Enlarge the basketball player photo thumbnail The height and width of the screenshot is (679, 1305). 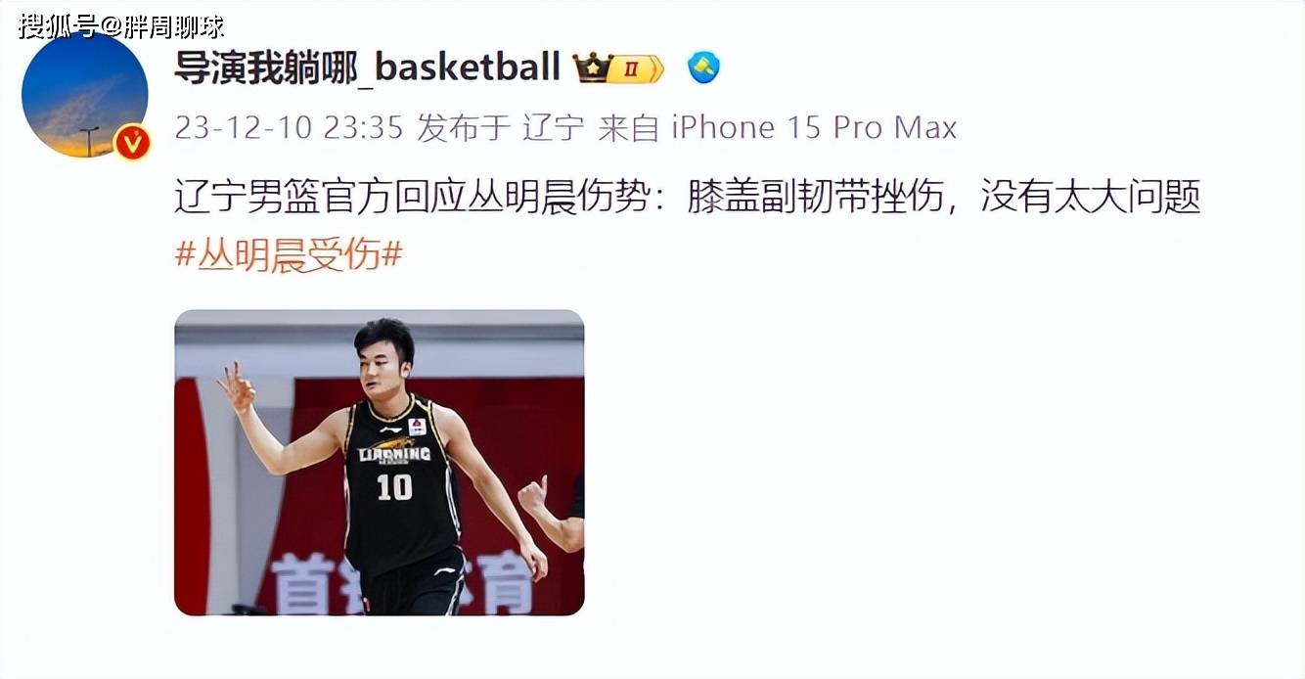click(x=380, y=463)
